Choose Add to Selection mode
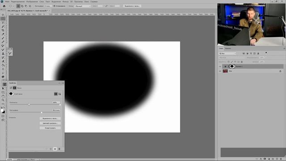Screen dimensions: 286x161 coord(22,6)
